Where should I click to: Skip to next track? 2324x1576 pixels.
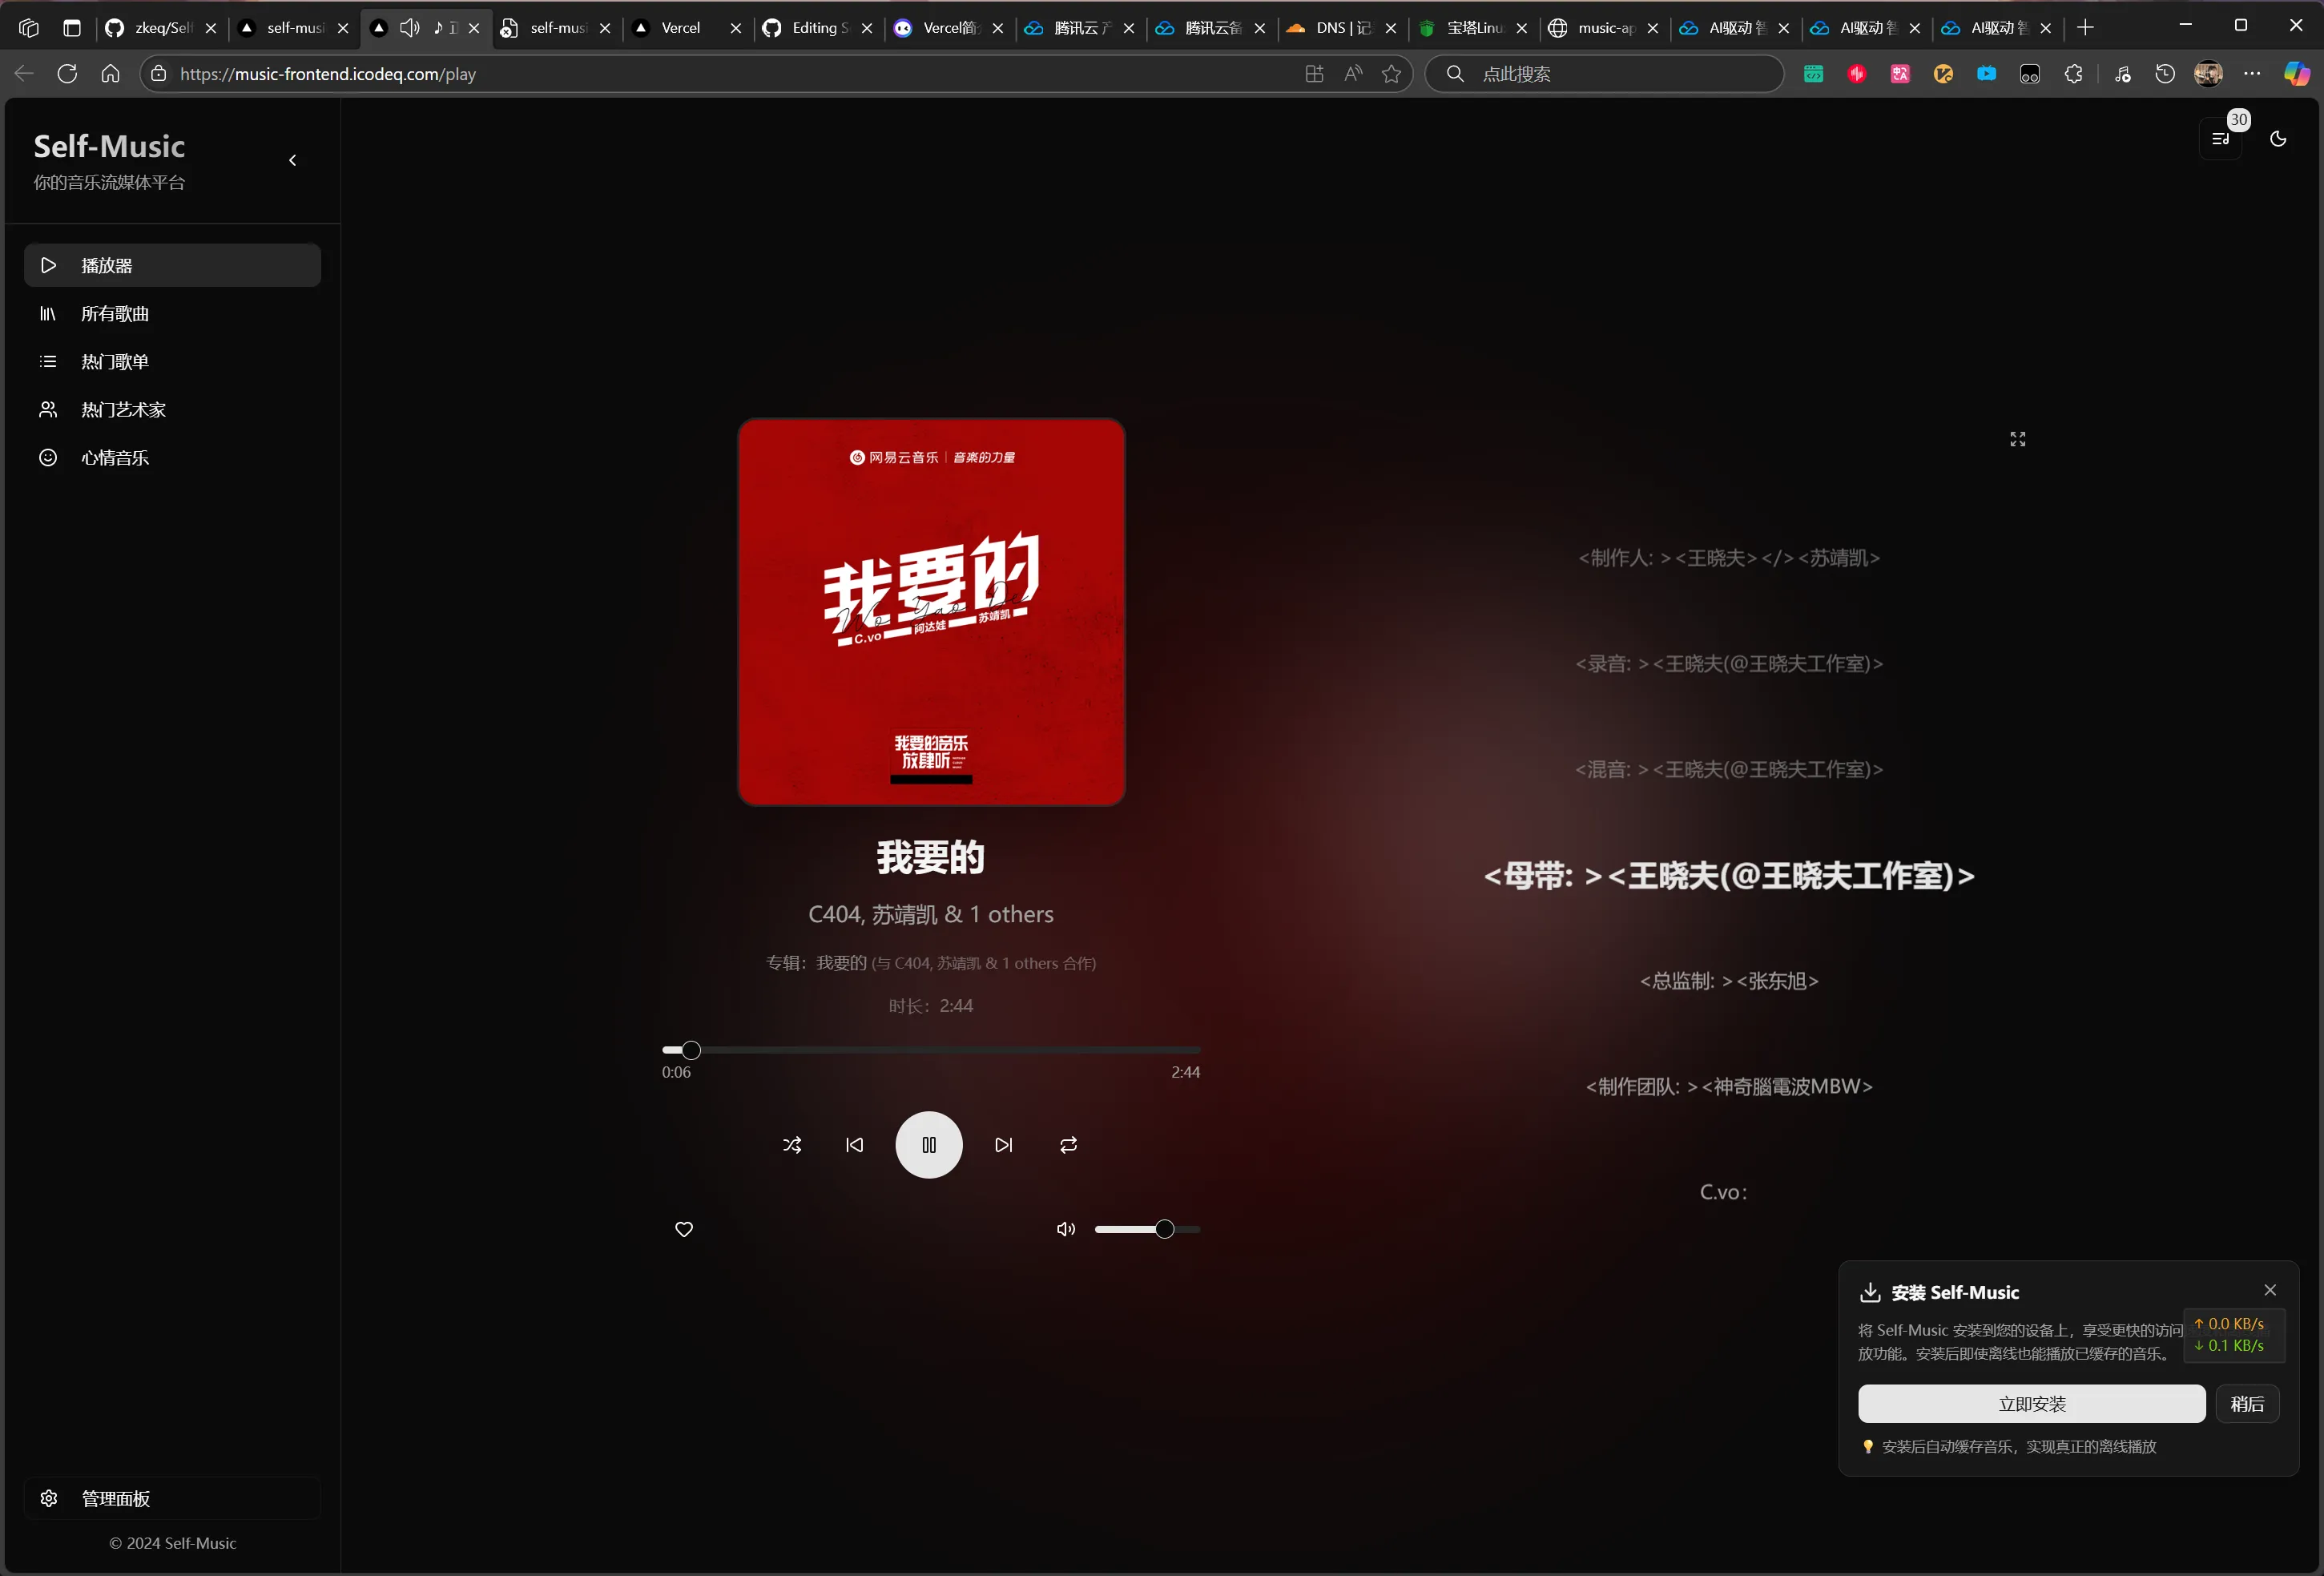[x=1003, y=1145]
